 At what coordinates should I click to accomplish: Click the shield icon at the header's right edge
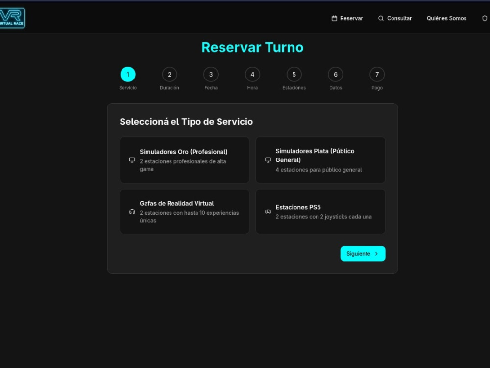[485, 18]
